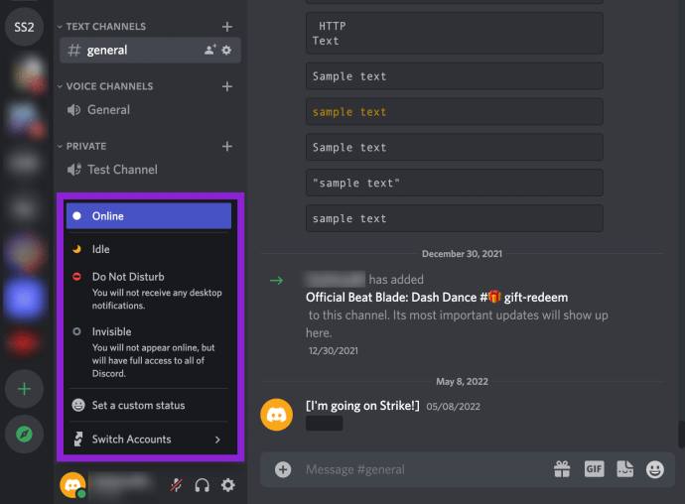Image resolution: width=685 pixels, height=504 pixels.
Task: Click the speaker icon of General voice
Action: click(x=73, y=109)
